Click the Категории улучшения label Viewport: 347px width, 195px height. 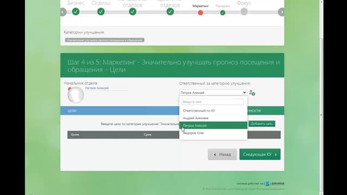click(x=84, y=32)
